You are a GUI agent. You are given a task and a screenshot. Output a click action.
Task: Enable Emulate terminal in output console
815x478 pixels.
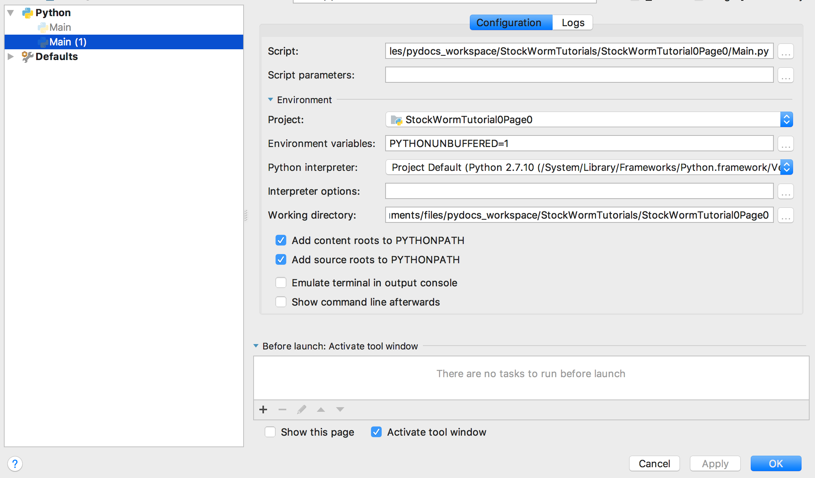pos(281,283)
